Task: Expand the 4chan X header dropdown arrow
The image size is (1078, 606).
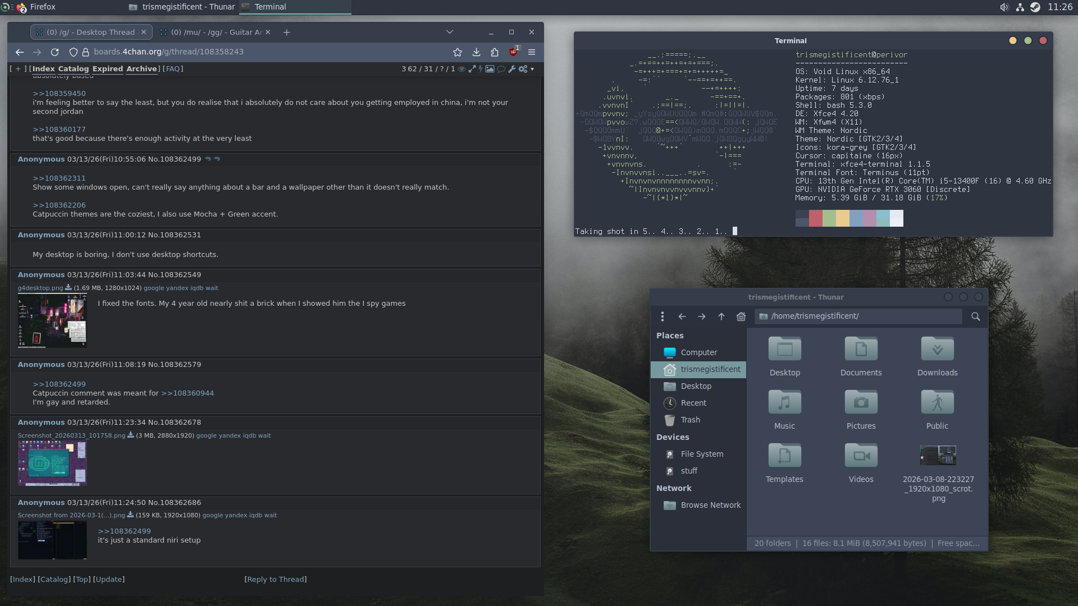Action: click(x=532, y=69)
